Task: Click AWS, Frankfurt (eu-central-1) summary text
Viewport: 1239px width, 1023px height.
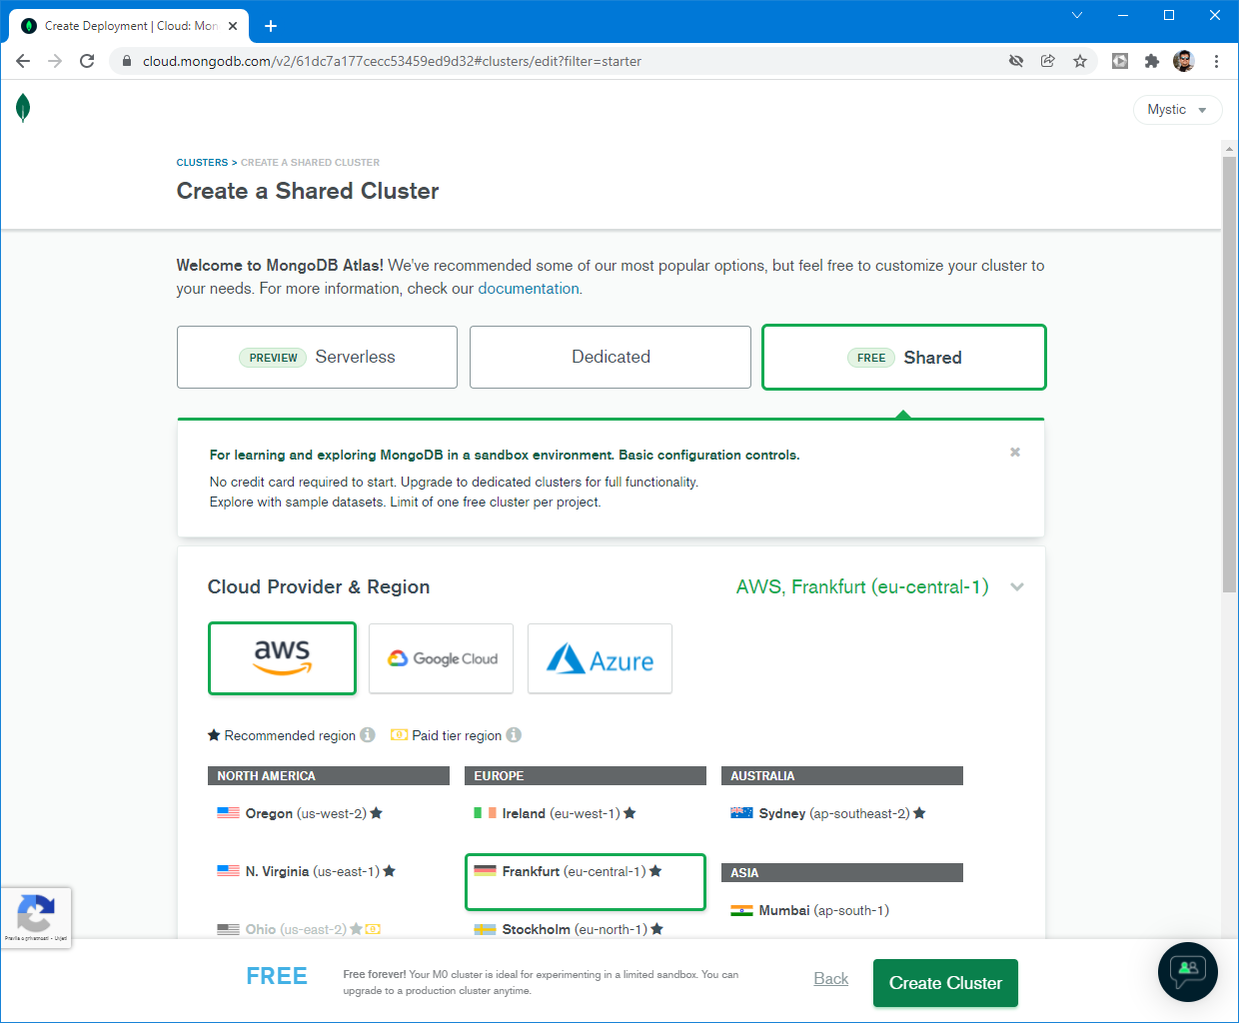Action: [x=862, y=586]
